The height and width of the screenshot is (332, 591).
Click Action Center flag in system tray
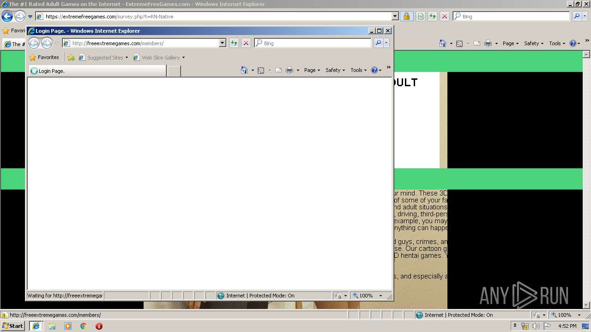(x=547, y=326)
